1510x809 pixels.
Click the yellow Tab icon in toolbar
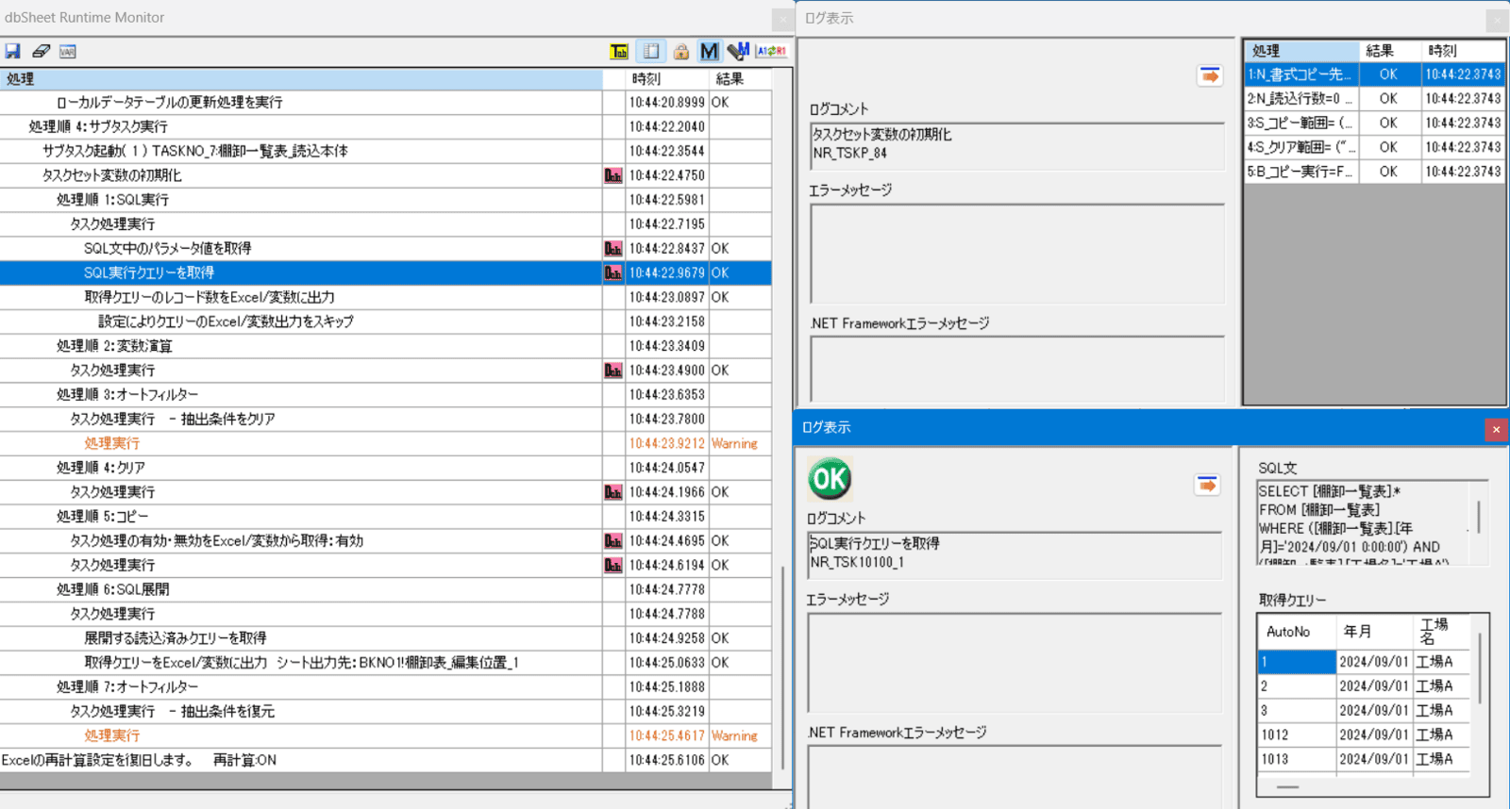pos(619,51)
